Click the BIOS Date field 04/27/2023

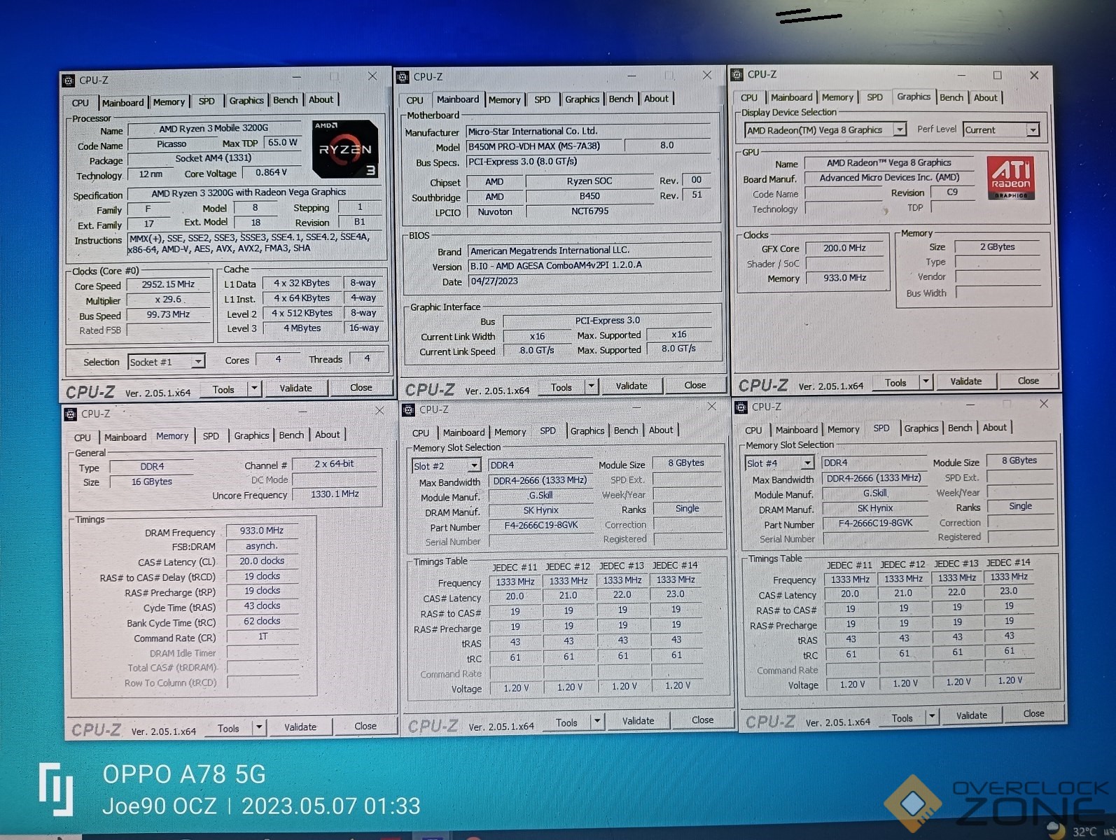[591, 281]
